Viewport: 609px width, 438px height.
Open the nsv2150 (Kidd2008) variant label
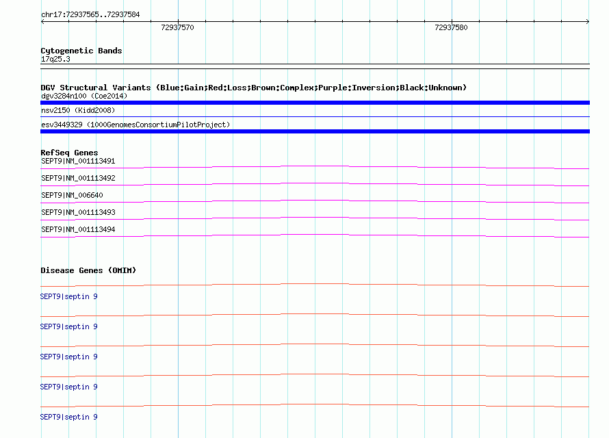[x=78, y=110]
